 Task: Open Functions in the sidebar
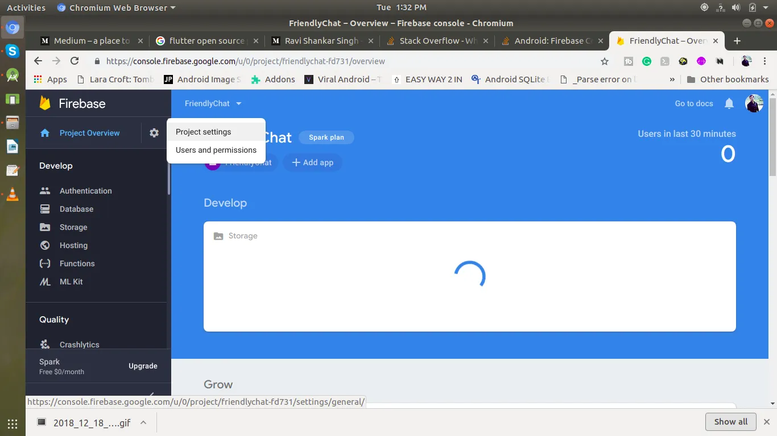pyautogui.click(x=77, y=263)
